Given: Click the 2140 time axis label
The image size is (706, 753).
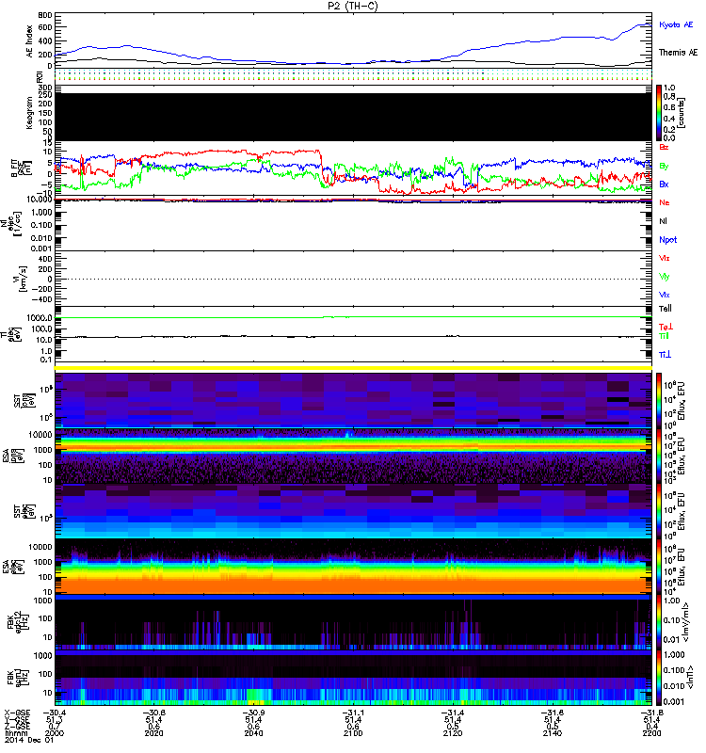Looking at the screenshot, I should [553, 733].
